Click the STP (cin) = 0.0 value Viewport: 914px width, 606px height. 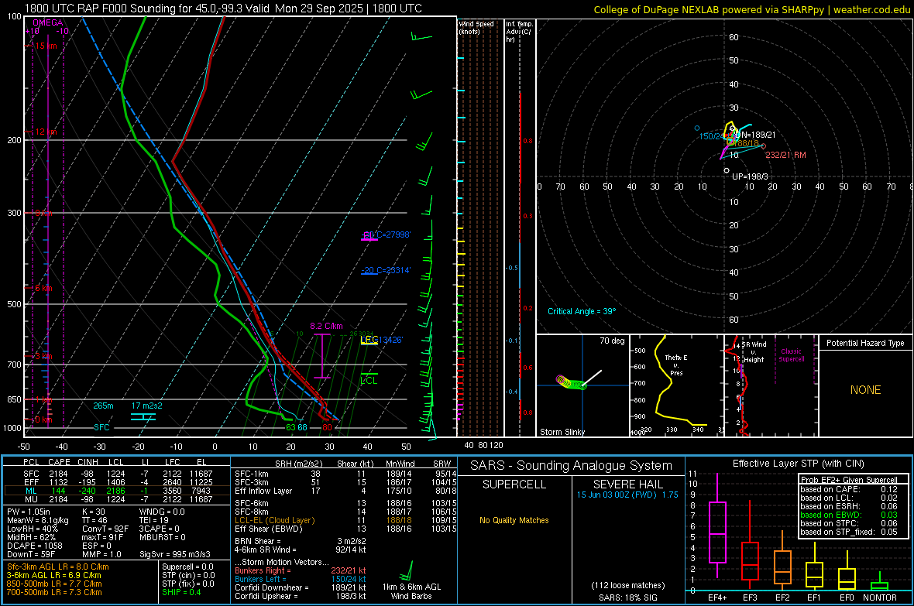[x=188, y=575]
